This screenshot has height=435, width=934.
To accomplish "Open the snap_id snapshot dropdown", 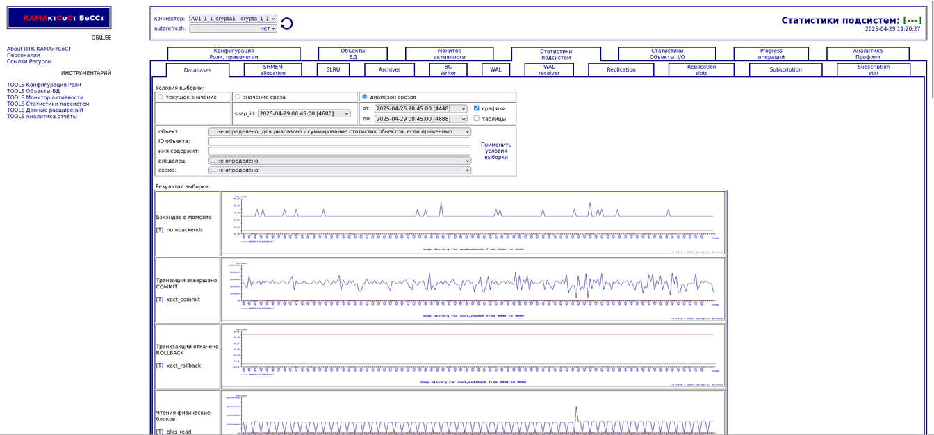I will (x=304, y=113).
